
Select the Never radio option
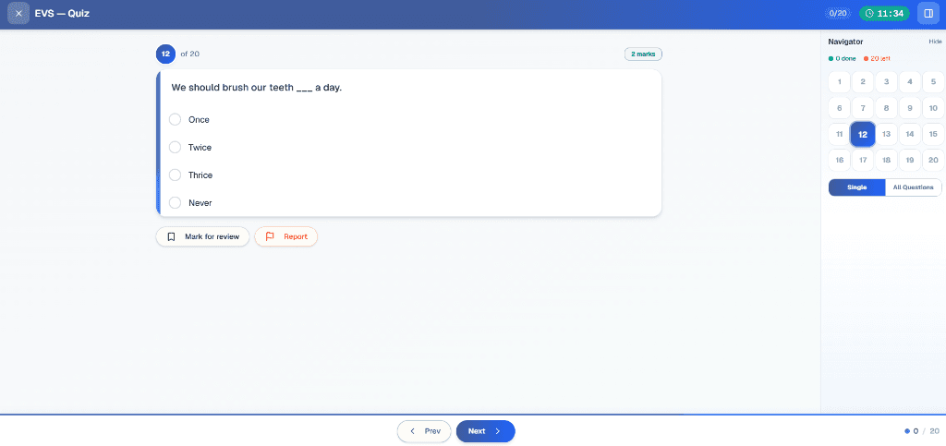coord(175,202)
